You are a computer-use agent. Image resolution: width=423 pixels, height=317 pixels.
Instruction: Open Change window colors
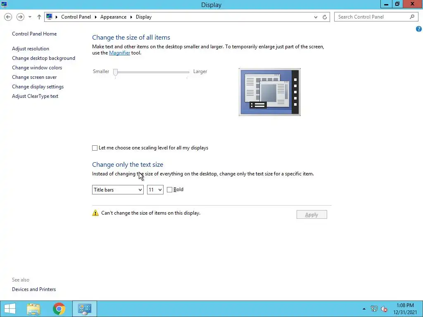click(x=37, y=67)
